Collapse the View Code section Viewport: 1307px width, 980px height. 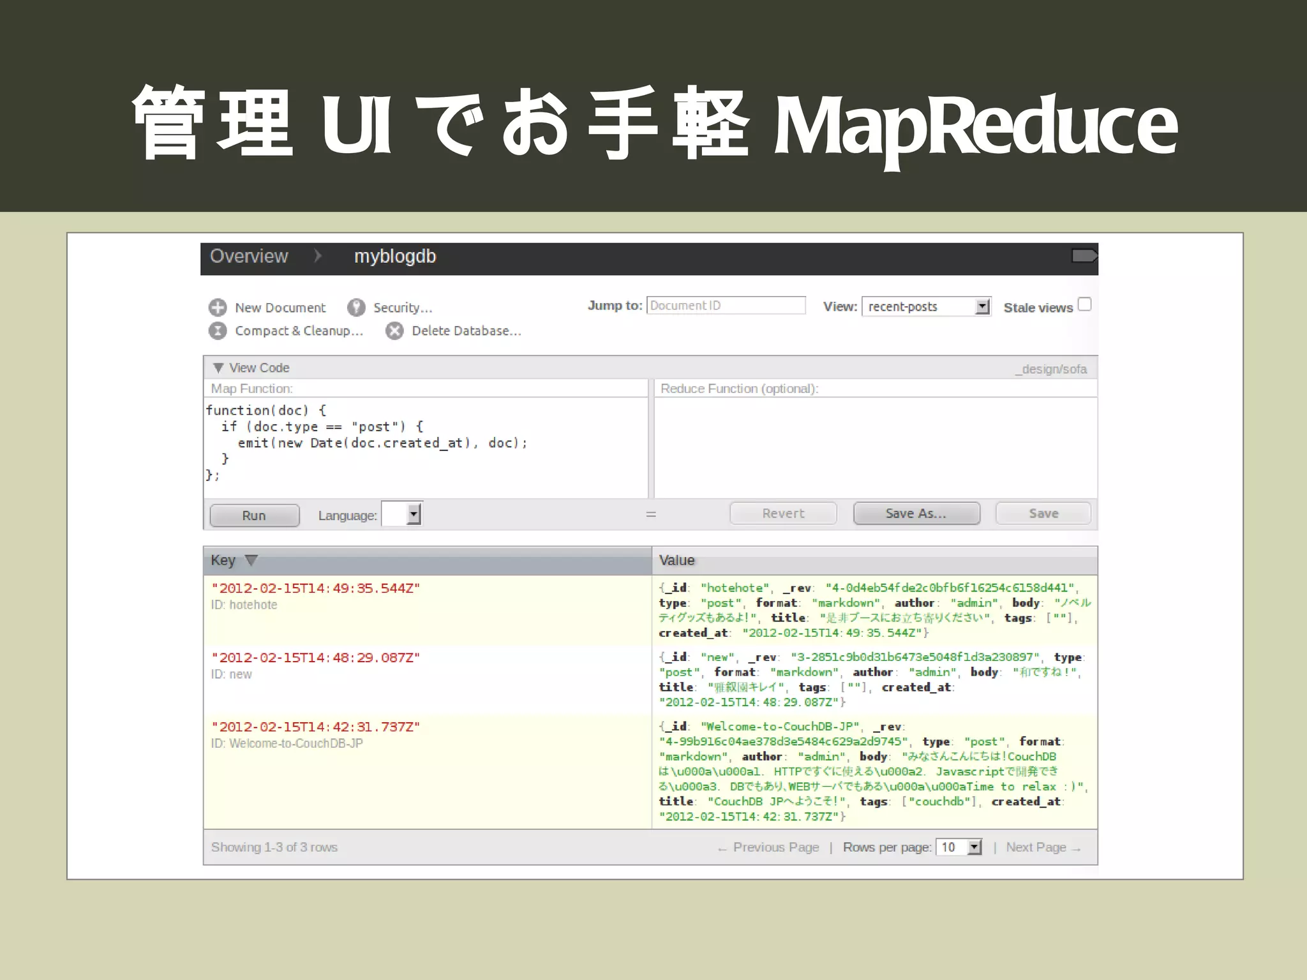click(x=218, y=368)
